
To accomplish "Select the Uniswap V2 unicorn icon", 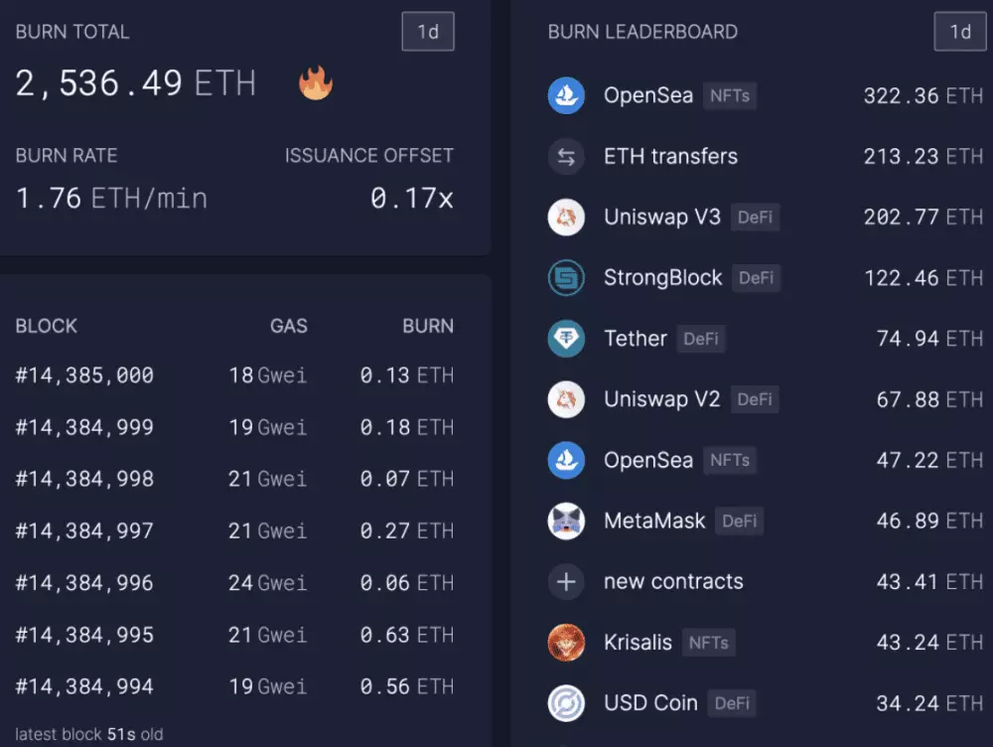I will (x=566, y=399).
